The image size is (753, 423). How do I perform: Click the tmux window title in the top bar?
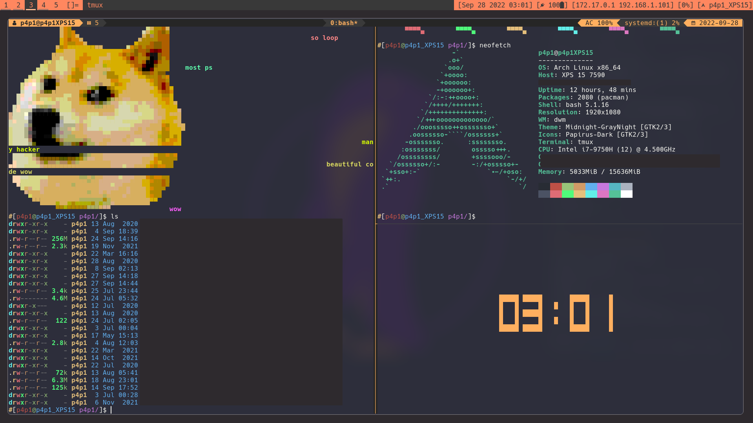tap(95, 5)
